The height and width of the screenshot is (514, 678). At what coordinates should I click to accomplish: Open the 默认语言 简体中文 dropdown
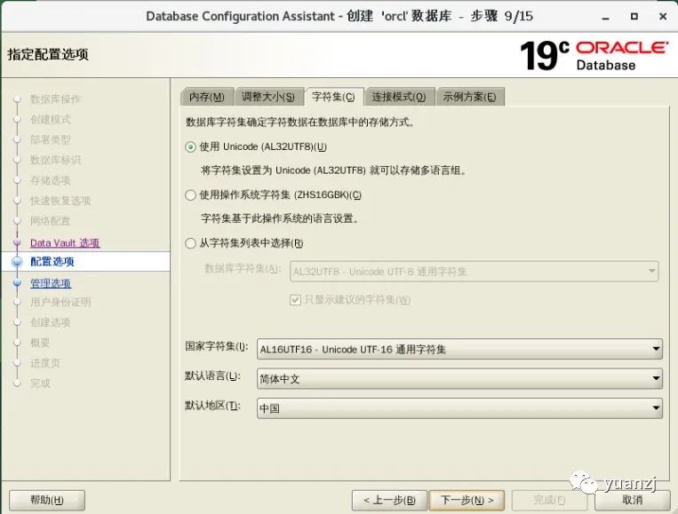459,379
